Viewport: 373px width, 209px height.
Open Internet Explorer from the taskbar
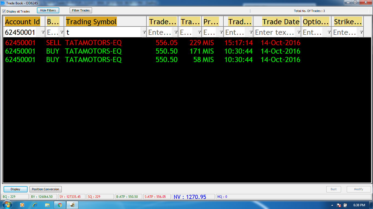coord(35,205)
